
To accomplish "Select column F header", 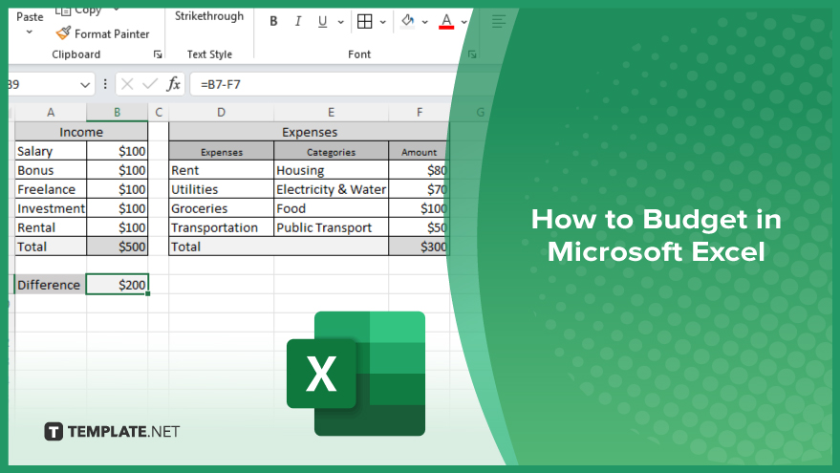I will (419, 113).
